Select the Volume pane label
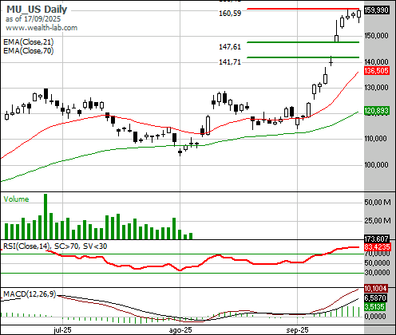 tap(16, 199)
